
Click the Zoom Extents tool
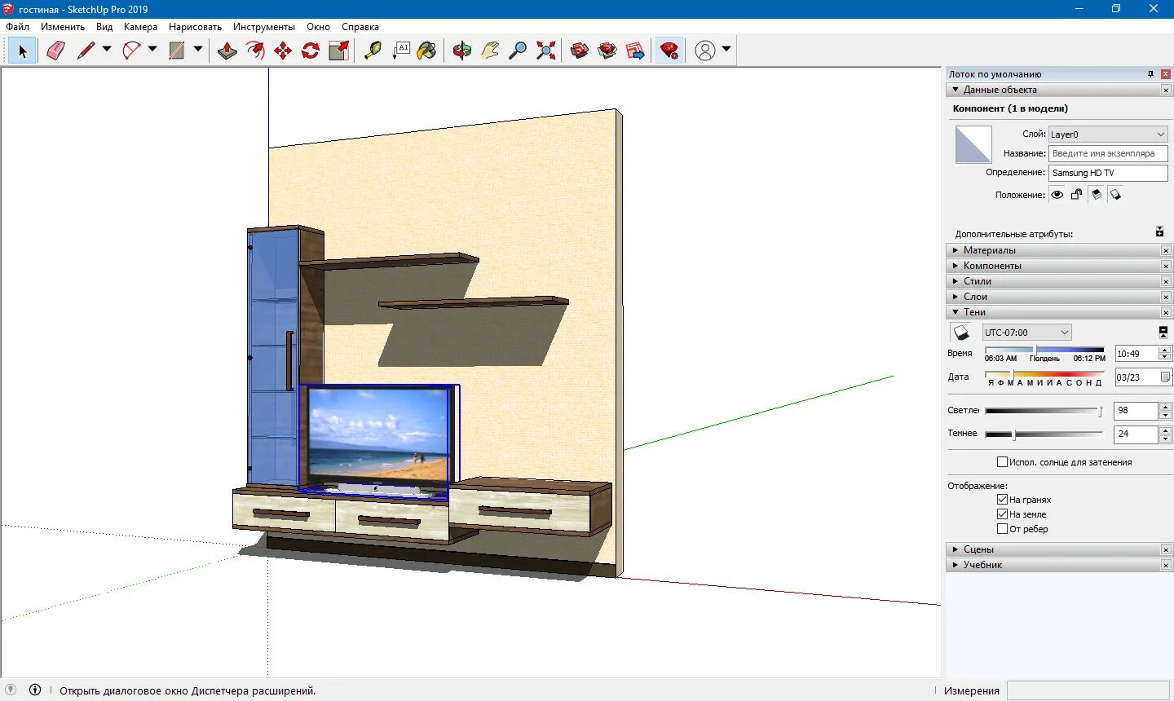[x=545, y=51]
